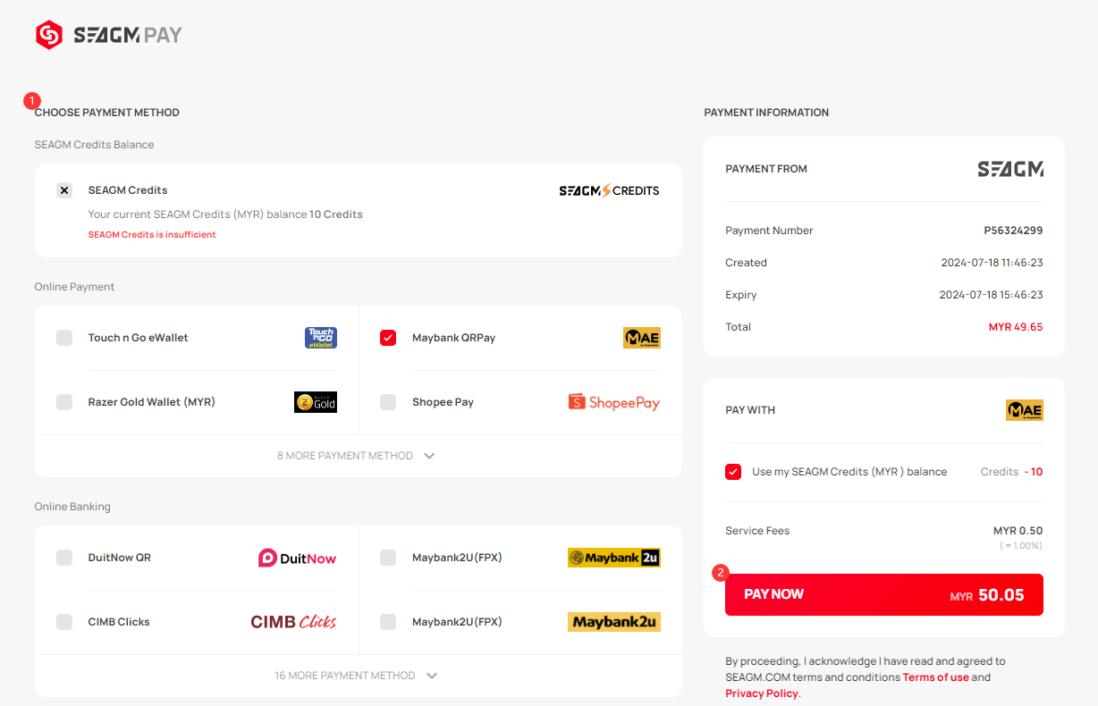Click the CIMB Clicks logo
The width and height of the screenshot is (1098, 706).
tap(294, 622)
